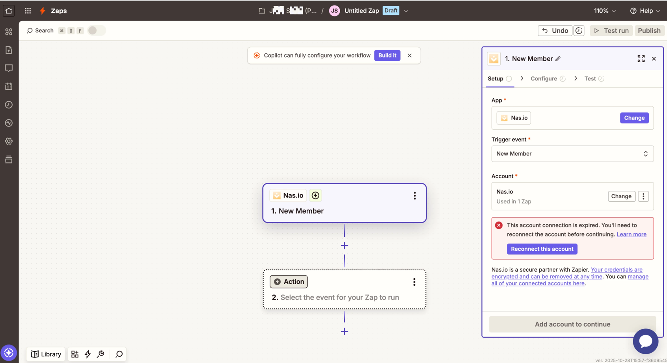The height and width of the screenshot is (363, 667).
Task: Click Reconnect this account button
Action: [x=542, y=249]
